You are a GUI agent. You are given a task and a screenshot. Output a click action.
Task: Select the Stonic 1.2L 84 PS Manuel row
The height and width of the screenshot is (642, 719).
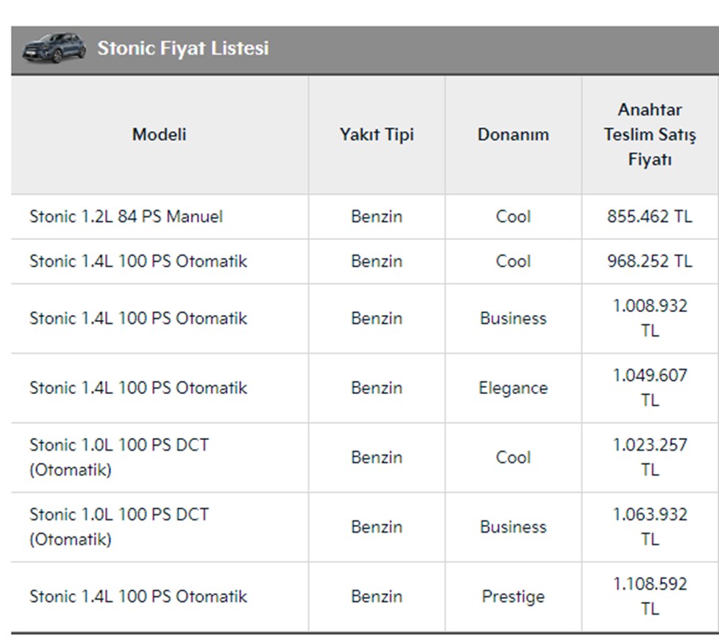coord(126,216)
